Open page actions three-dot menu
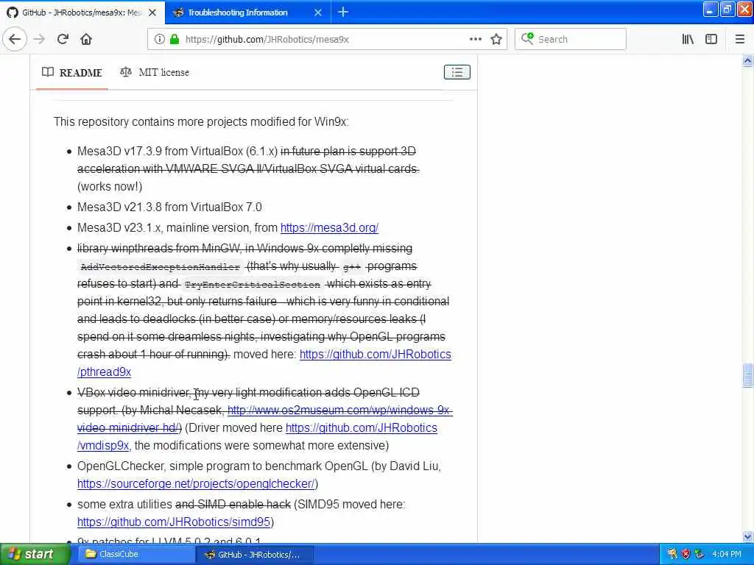This screenshot has height=565, width=754. coord(475,40)
